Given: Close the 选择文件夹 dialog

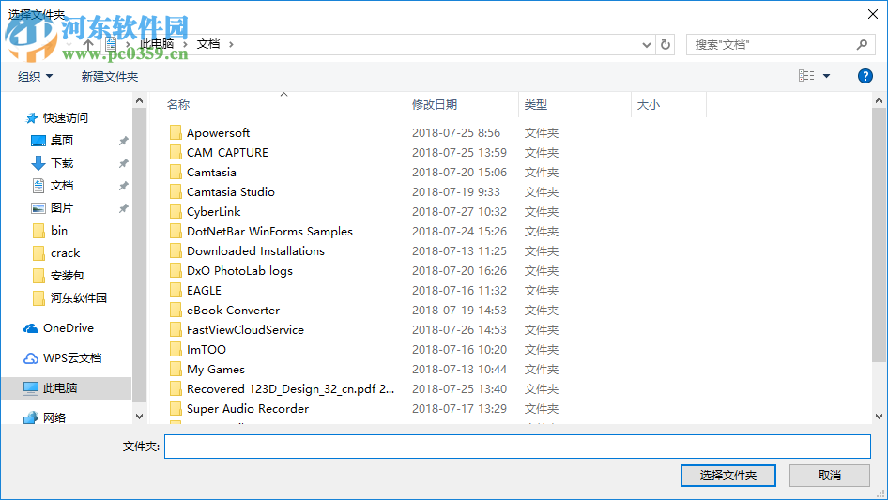Looking at the screenshot, I should pos(873,14).
